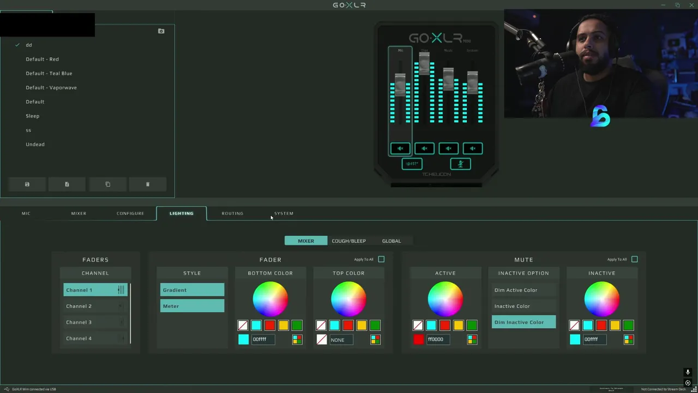Mute the Mic channel on the device
Image resolution: width=698 pixels, height=393 pixels.
[400, 148]
